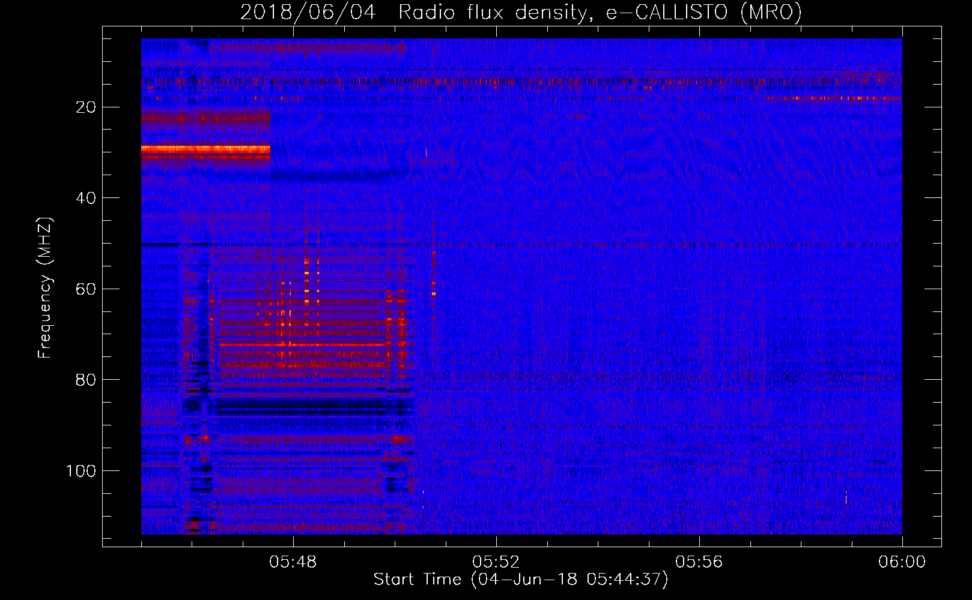Click the 60 MHz frequency tick label
The height and width of the screenshot is (600, 972).
point(86,289)
